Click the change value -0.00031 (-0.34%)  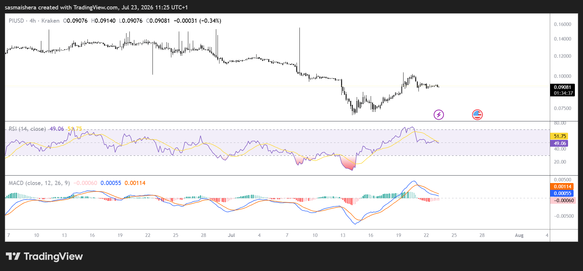pos(197,21)
